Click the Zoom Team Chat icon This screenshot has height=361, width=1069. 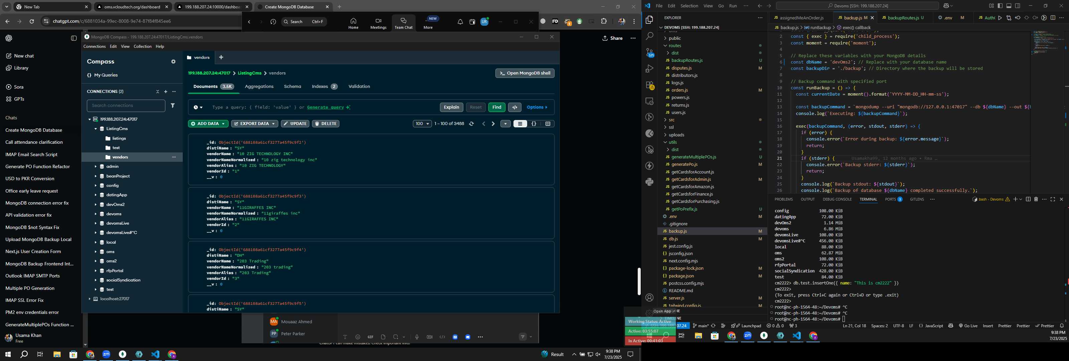click(403, 23)
